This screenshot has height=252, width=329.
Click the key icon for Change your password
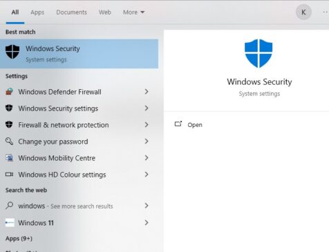[x=9, y=141]
